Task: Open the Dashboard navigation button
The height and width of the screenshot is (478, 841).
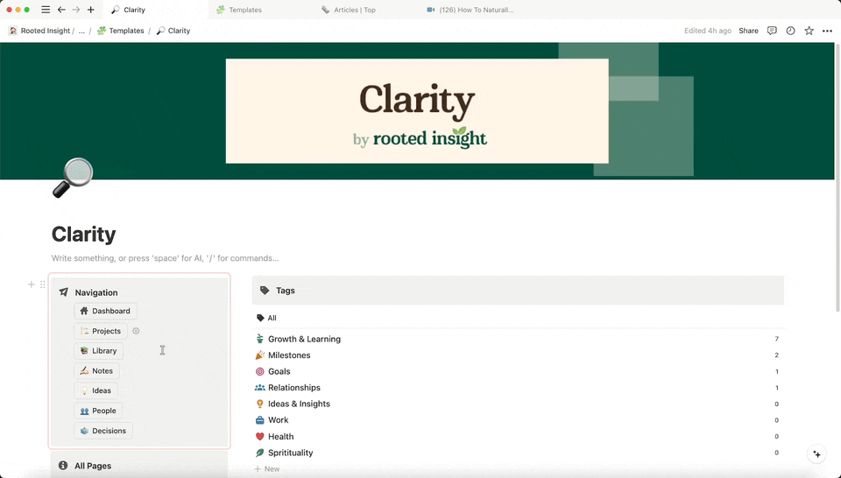Action: tap(105, 311)
